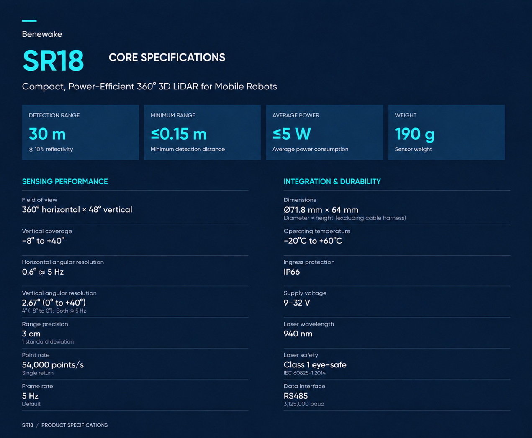The width and height of the screenshot is (532, 438).
Task: Click the 'Average power consumption' caption
Action: [310, 149]
